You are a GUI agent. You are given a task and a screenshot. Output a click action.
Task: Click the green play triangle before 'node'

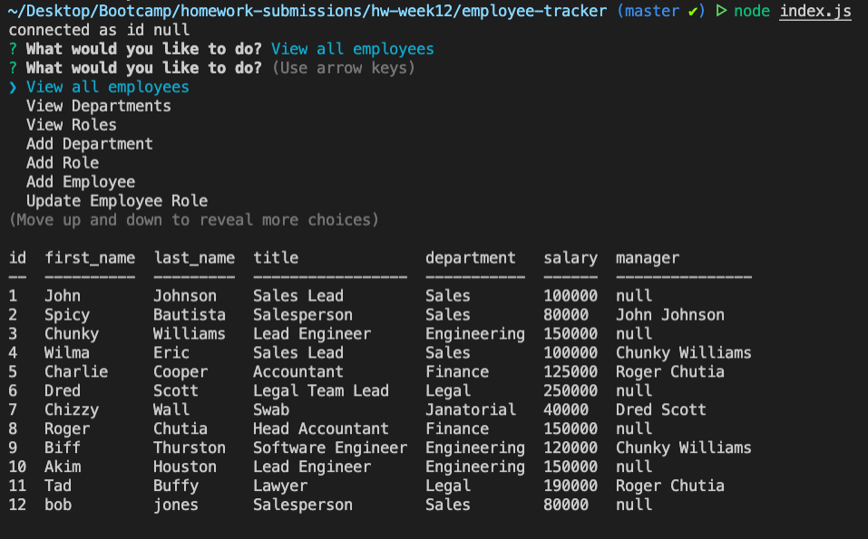[721, 11]
